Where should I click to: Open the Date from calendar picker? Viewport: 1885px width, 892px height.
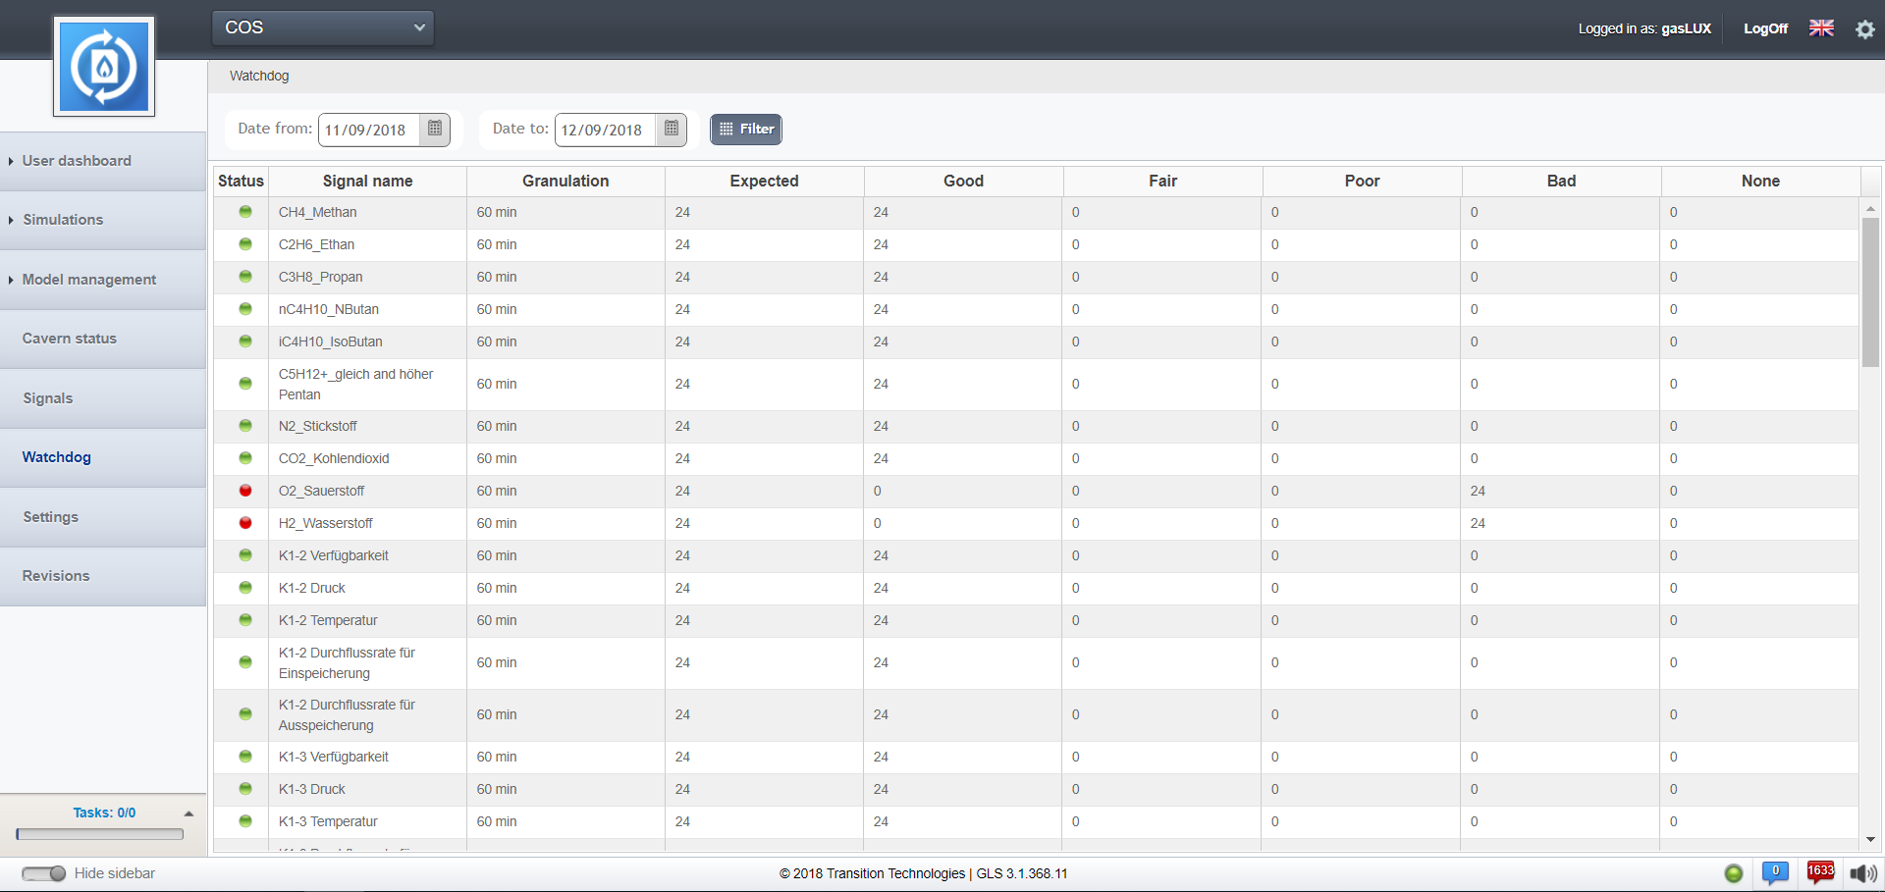click(435, 129)
